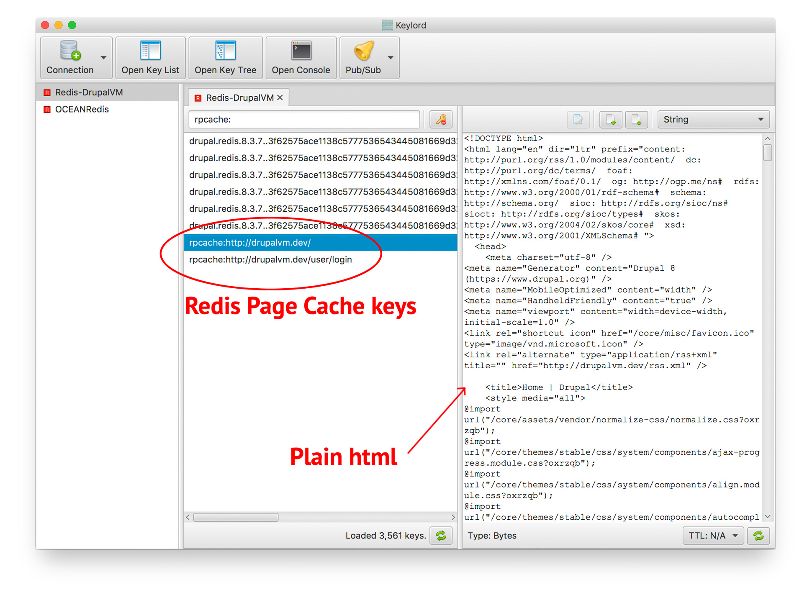This screenshot has width=807, height=595.
Task: Click value pane vertical scrollbar thumb
Action: 767,153
